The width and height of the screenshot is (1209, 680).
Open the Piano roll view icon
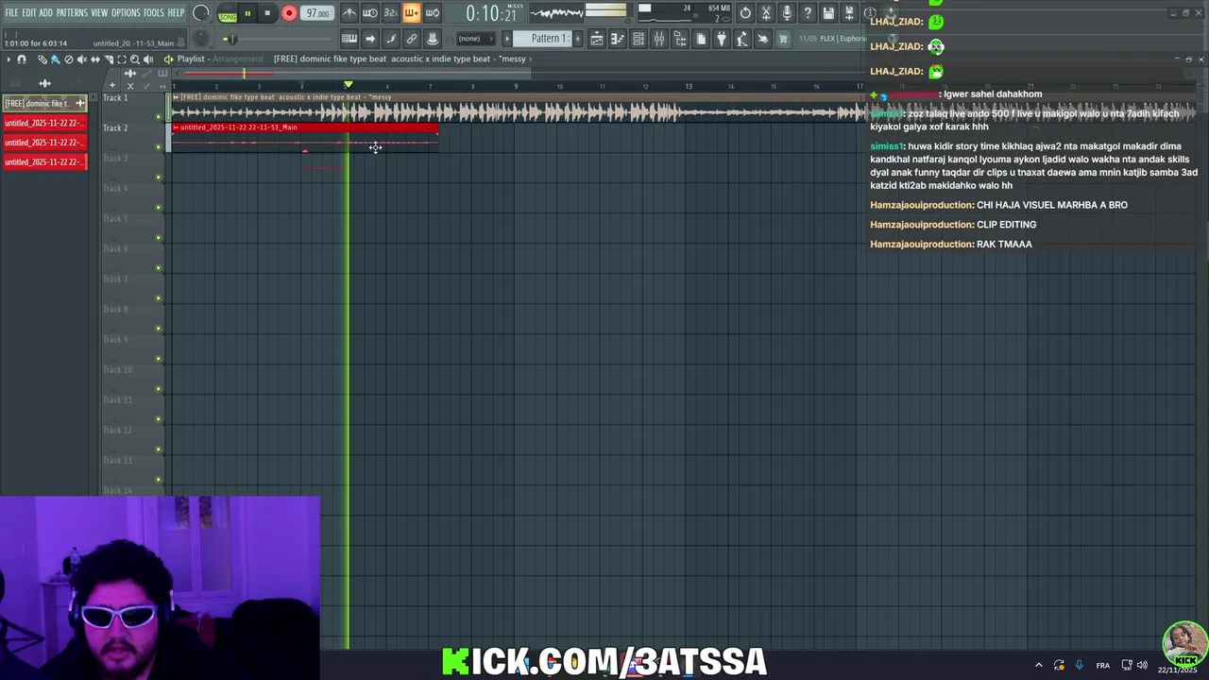point(617,39)
